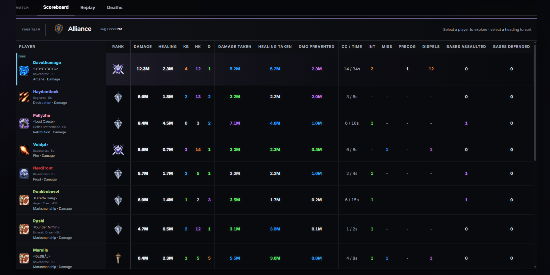This screenshot has width=550, height=275.
Task: Click Ruukkukasvi's rank emblem
Action: click(x=118, y=200)
